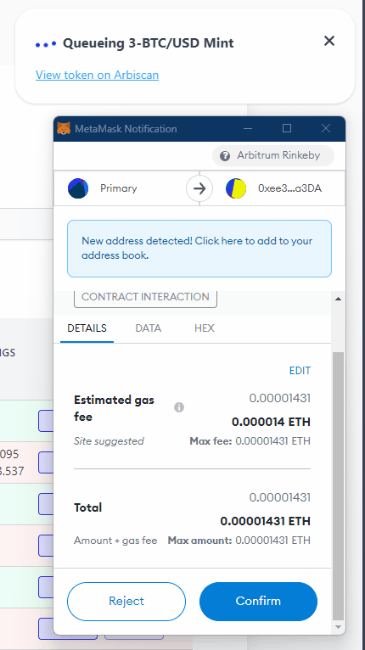Click the Site suggested label

coord(109,441)
